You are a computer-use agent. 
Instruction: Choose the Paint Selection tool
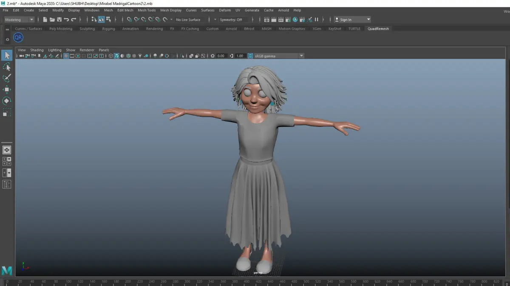coord(7,78)
